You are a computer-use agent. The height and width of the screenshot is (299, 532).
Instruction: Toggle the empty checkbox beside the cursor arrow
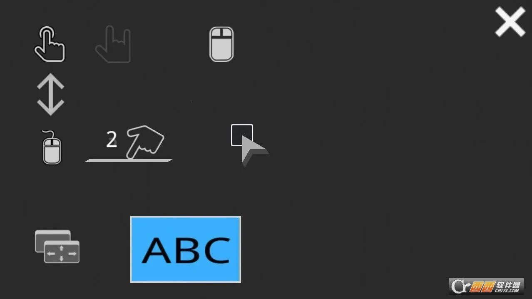coord(242,135)
